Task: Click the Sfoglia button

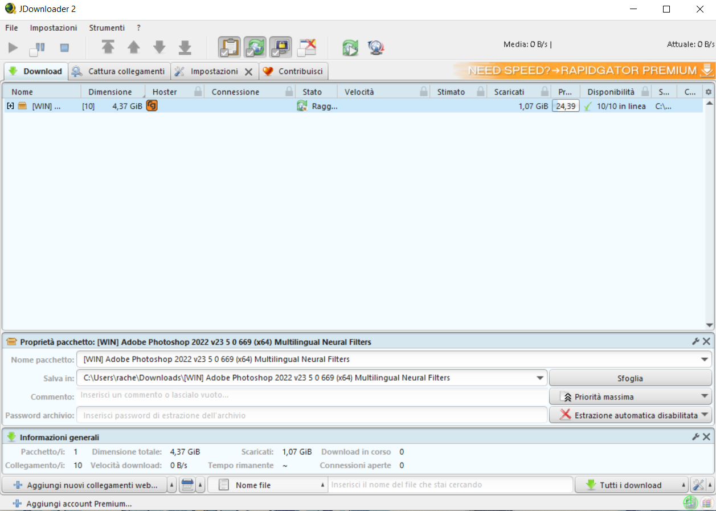Action: pos(630,378)
